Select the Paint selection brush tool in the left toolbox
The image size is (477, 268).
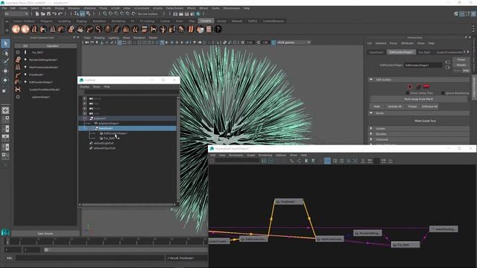(x=5, y=62)
